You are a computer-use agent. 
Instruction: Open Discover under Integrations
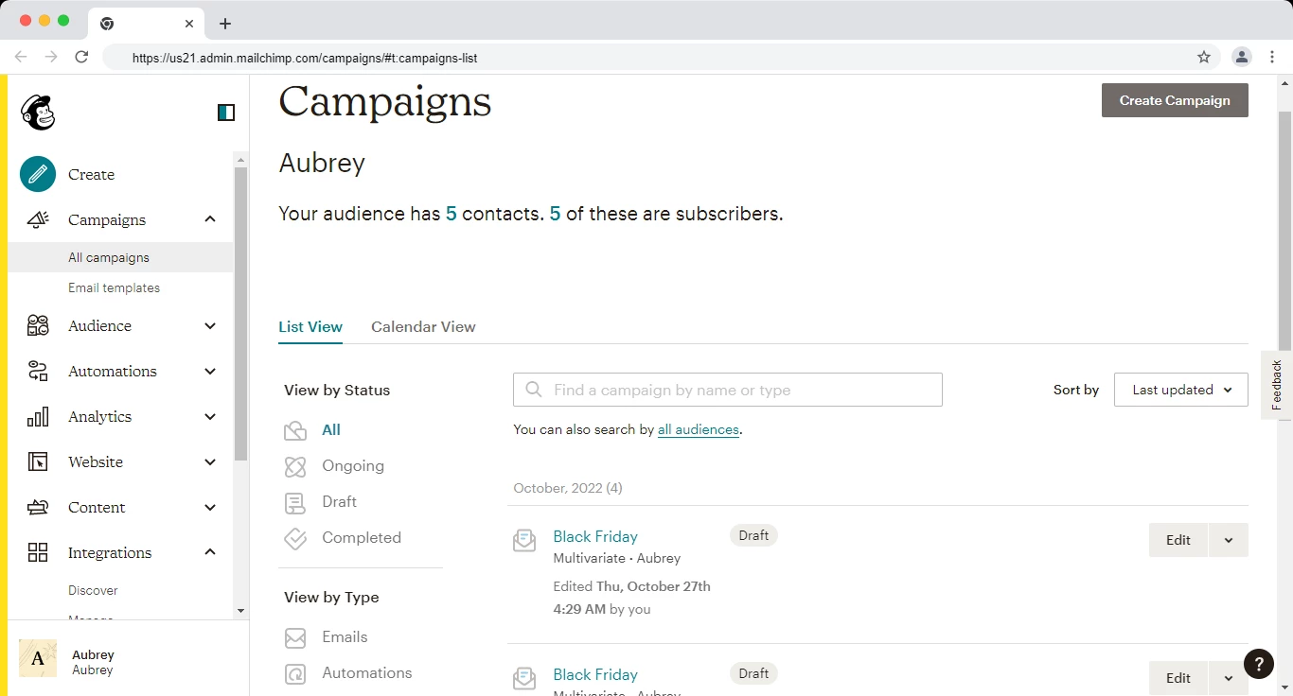(93, 590)
